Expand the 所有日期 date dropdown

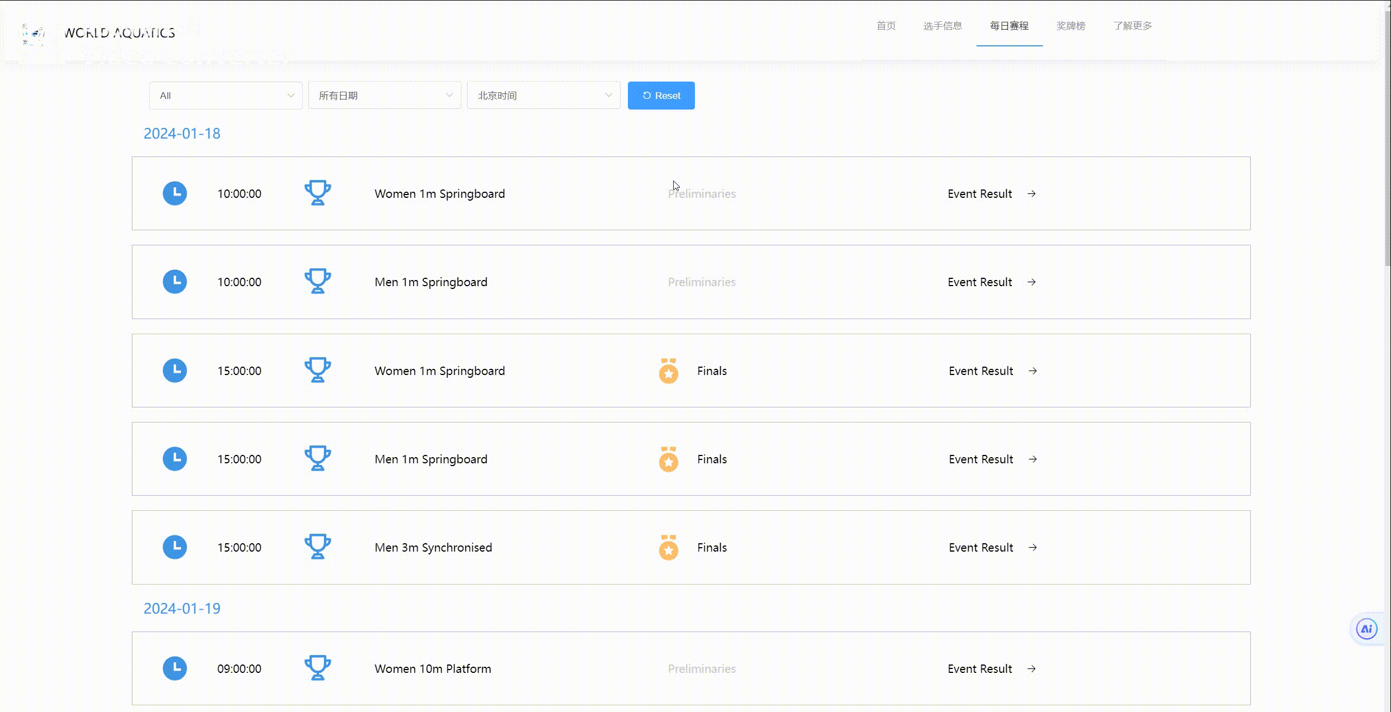tap(384, 96)
